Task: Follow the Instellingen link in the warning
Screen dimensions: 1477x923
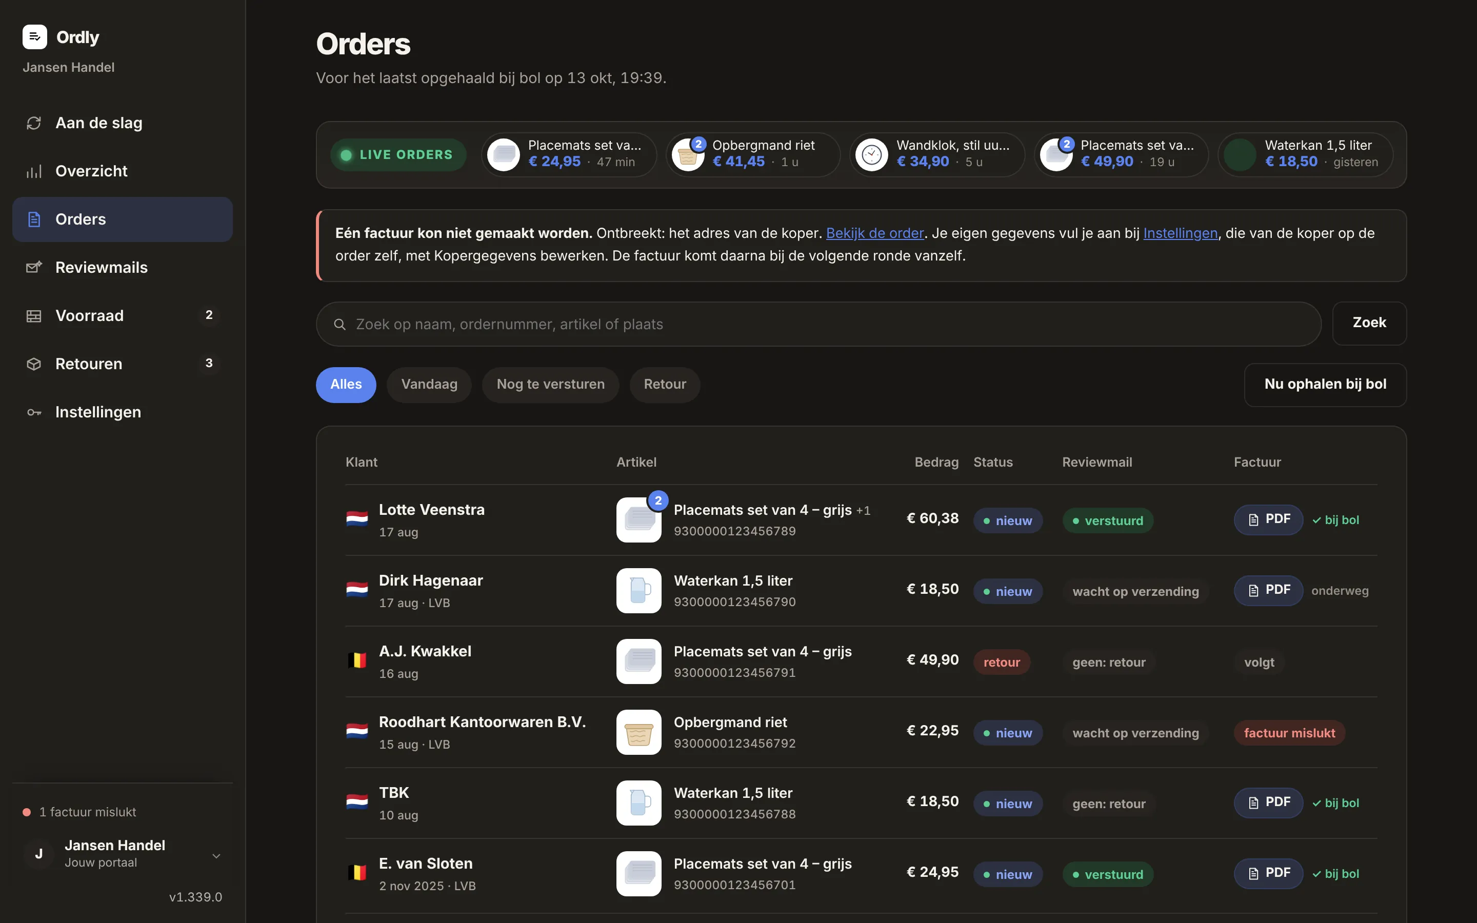Action: (x=1181, y=233)
